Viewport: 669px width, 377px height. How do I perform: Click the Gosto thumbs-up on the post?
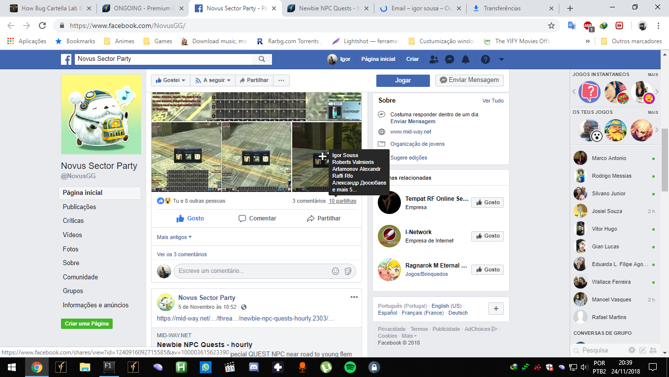(190, 218)
